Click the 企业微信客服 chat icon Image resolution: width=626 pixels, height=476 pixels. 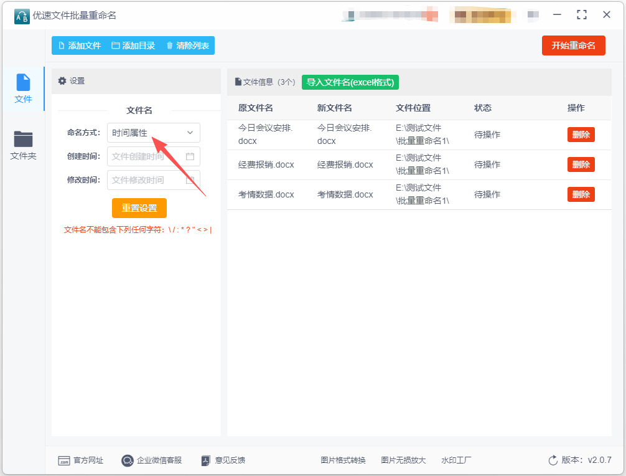click(128, 461)
